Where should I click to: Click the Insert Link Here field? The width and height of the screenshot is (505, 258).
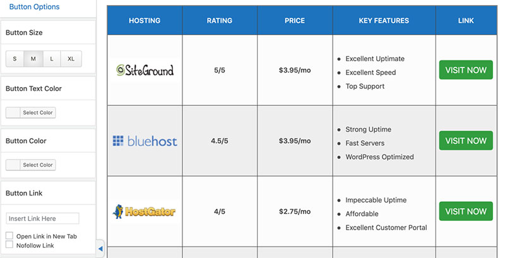point(42,218)
